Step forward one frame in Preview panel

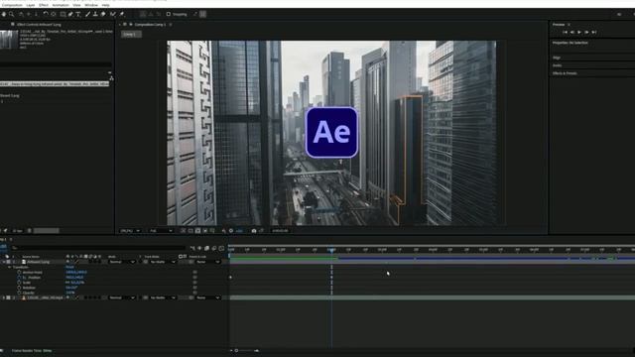586,32
